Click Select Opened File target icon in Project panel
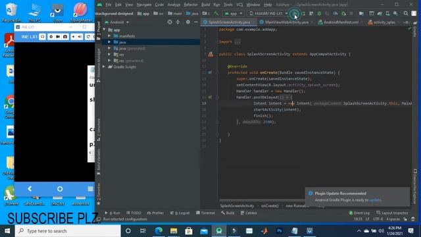 tap(170, 22)
